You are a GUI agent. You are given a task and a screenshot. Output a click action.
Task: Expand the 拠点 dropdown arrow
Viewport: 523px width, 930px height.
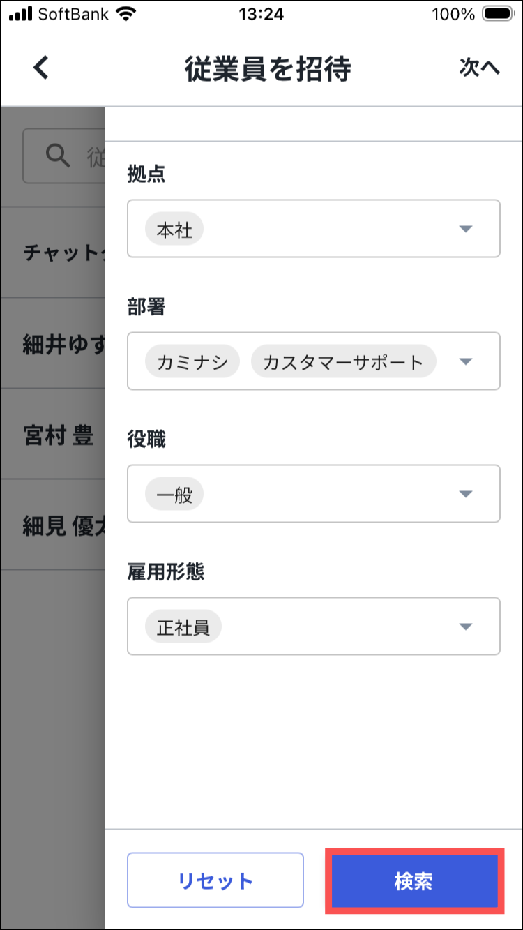click(466, 229)
